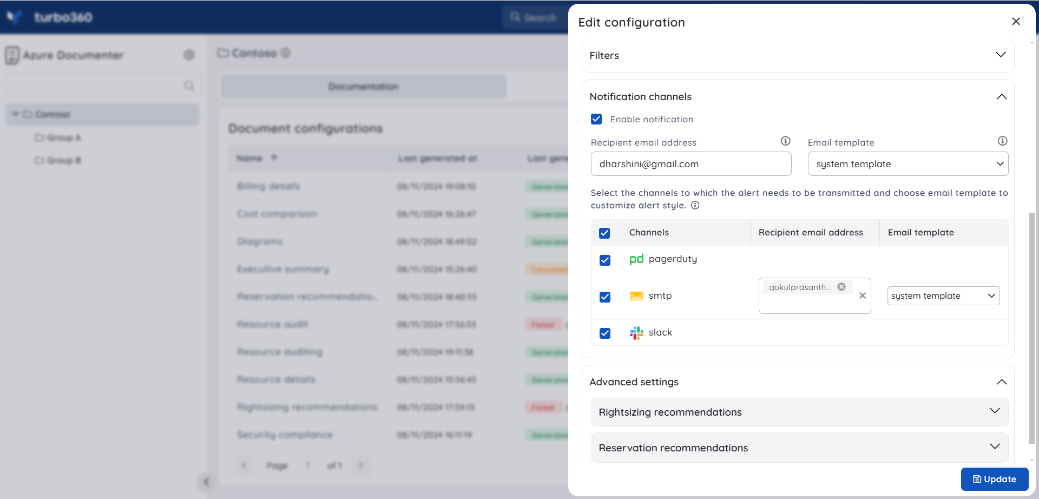This screenshot has height=499, width=1039.
Task: Click the Search box in top bar
Action: pos(536,17)
